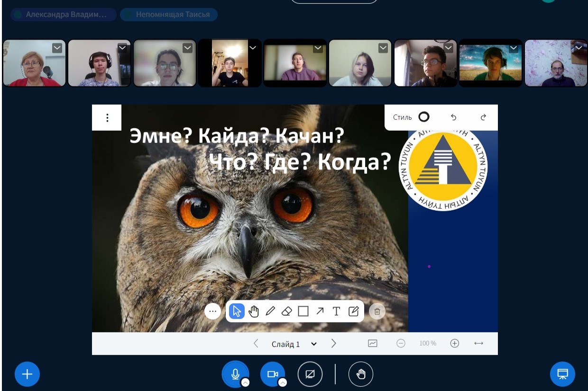Toggle the webcam camera button
This screenshot has width=588, height=391.
coord(272,374)
